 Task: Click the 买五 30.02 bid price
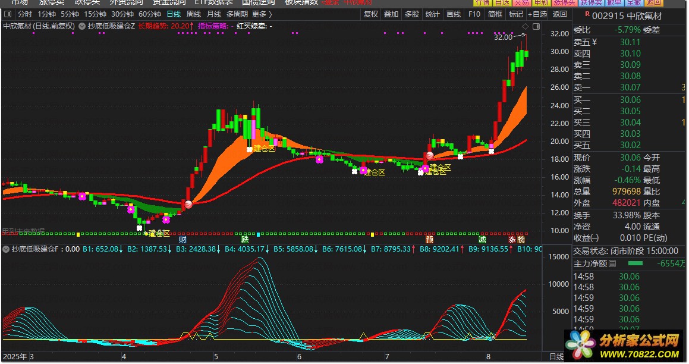click(x=630, y=145)
